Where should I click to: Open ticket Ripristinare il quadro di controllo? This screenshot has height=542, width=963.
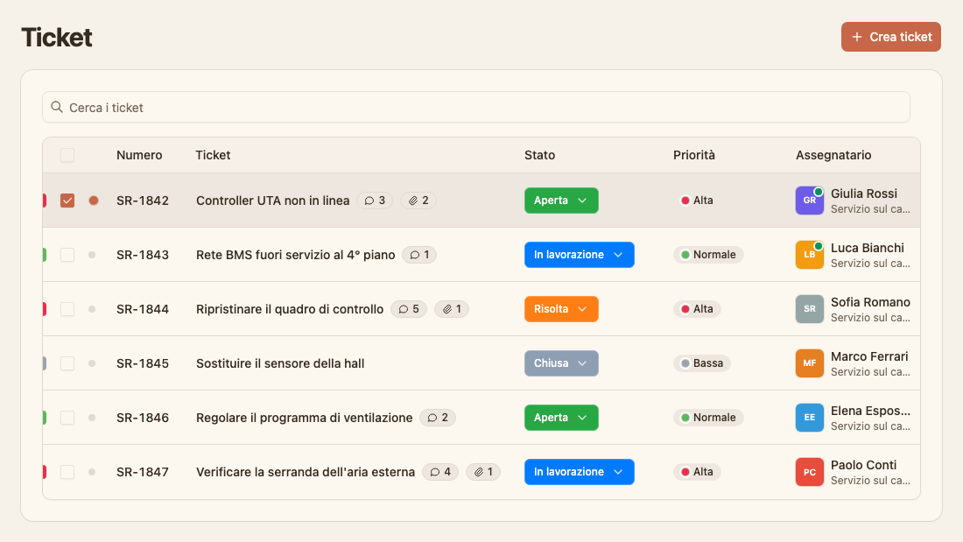pyautogui.click(x=290, y=309)
